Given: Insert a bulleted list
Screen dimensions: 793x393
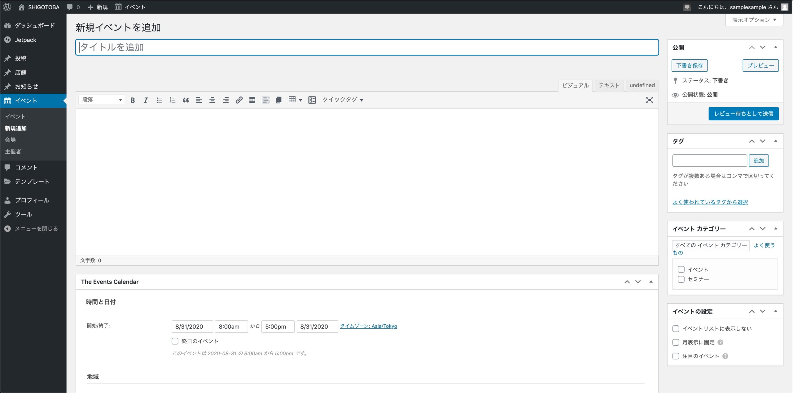Looking at the screenshot, I should coord(159,100).
